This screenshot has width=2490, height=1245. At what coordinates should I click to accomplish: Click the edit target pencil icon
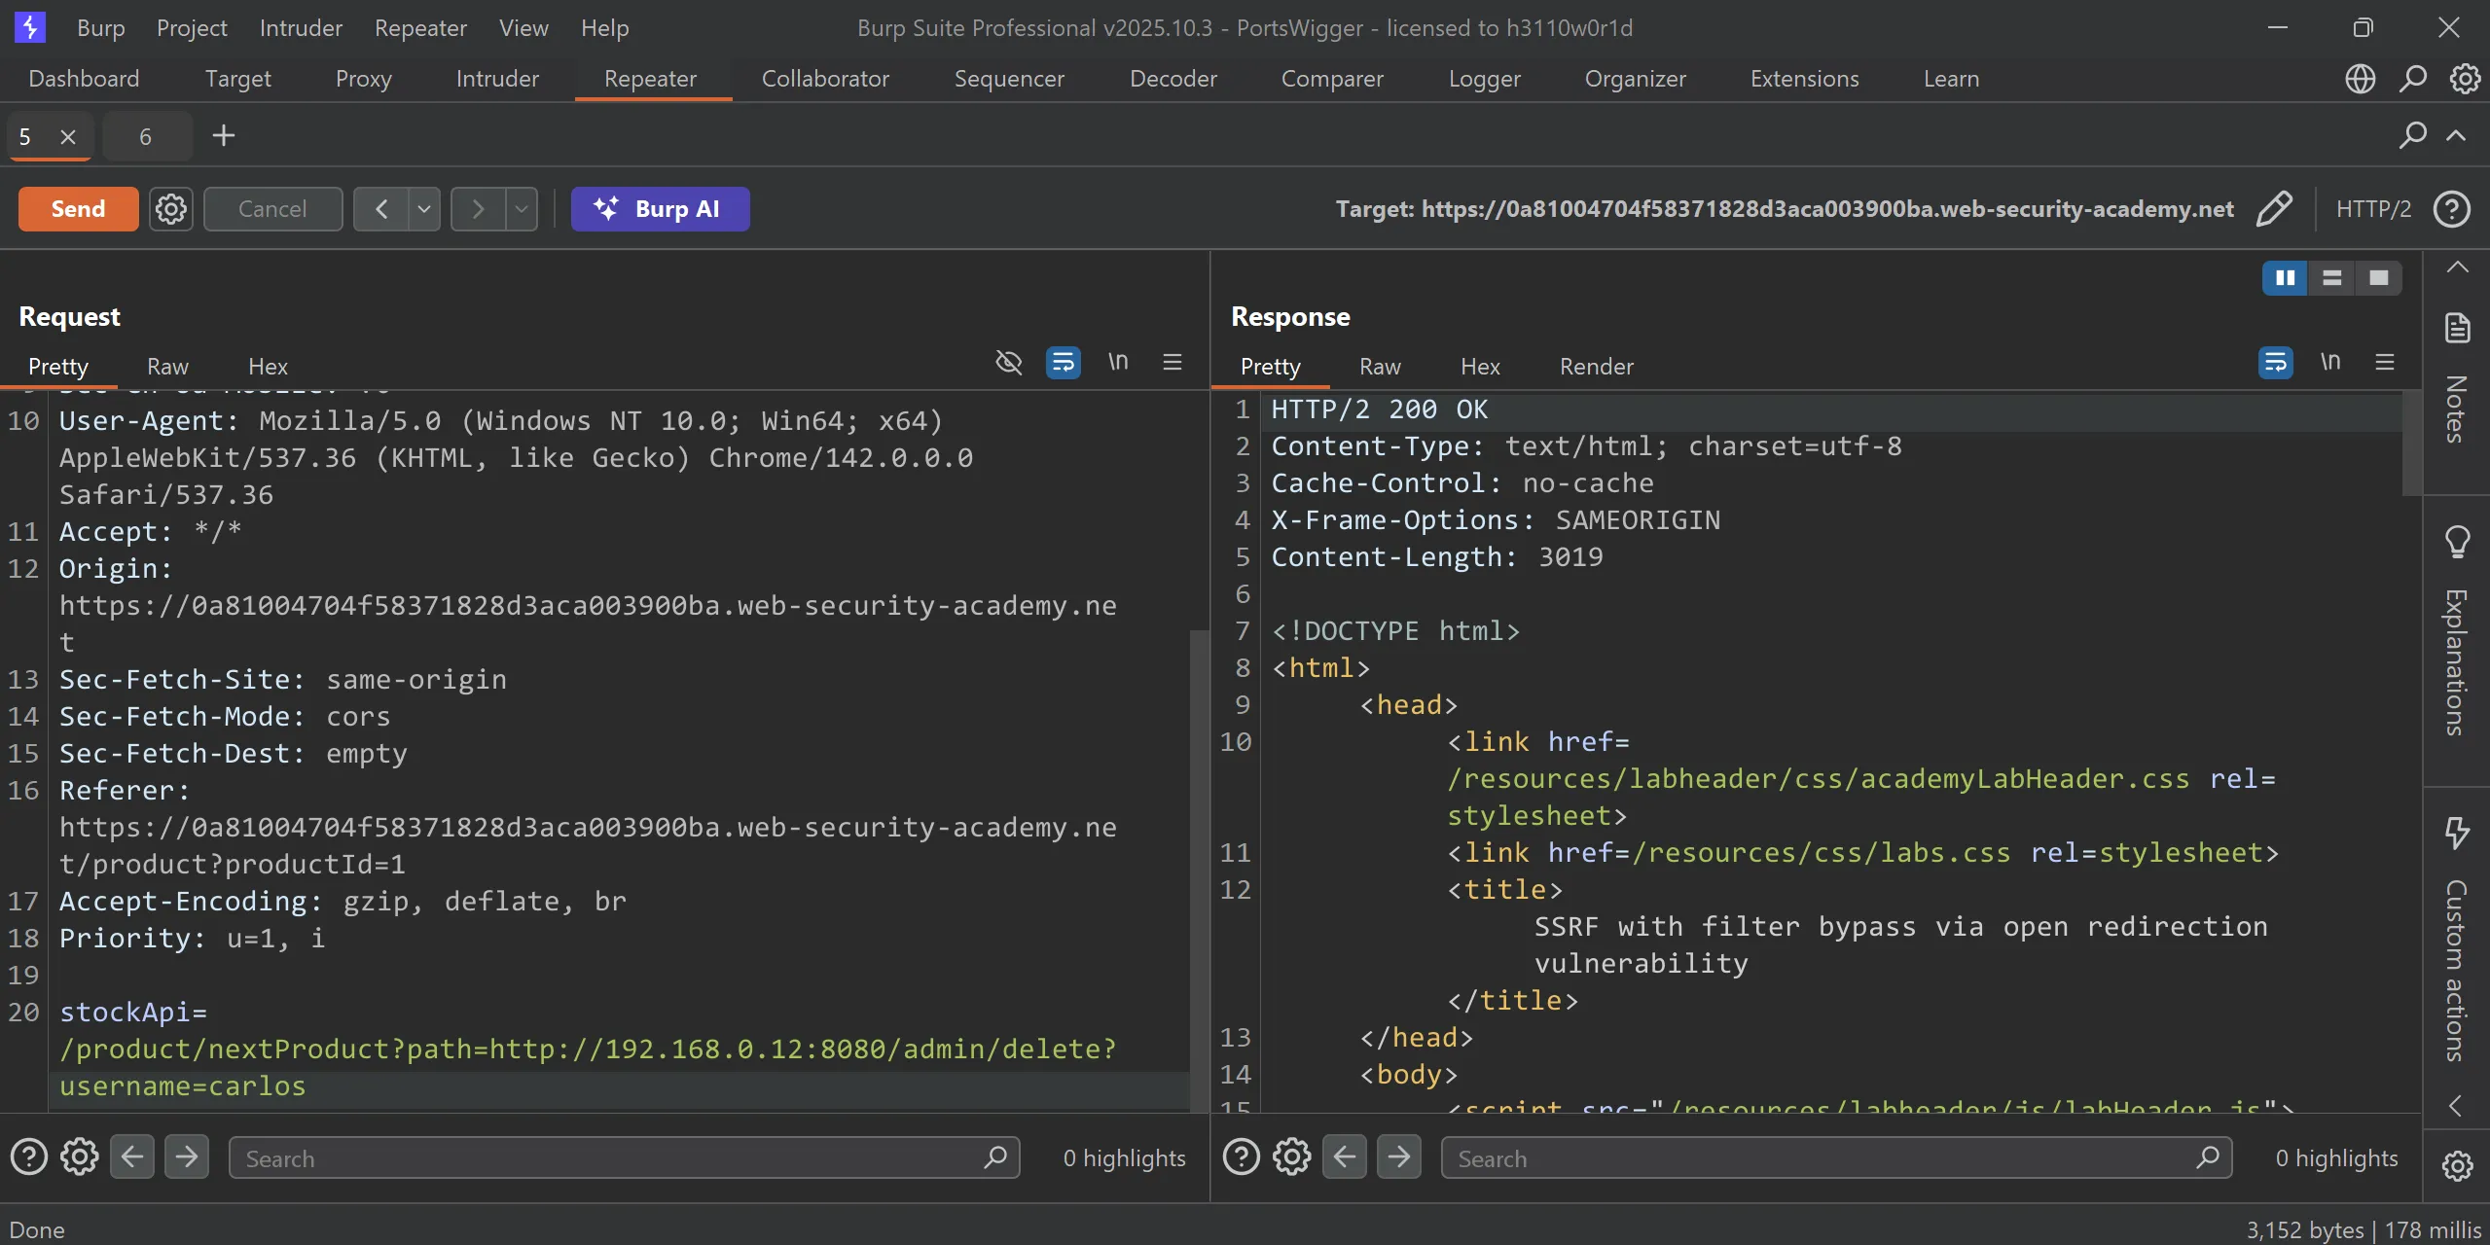[x=2273, y=209]
